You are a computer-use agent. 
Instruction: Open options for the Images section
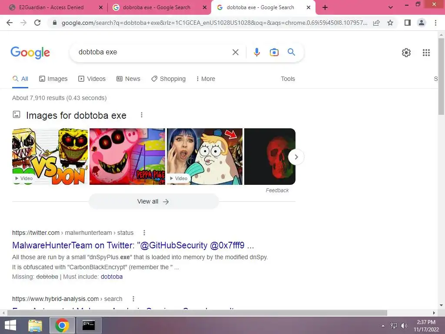[142, 115]
